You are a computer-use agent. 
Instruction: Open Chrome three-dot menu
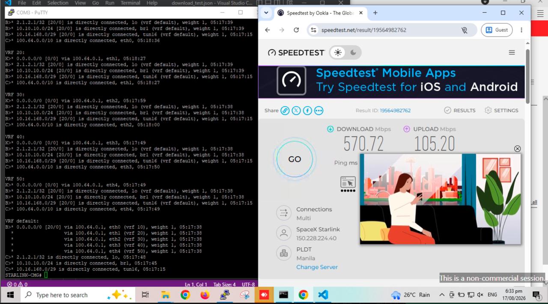[x=521, y=30]
